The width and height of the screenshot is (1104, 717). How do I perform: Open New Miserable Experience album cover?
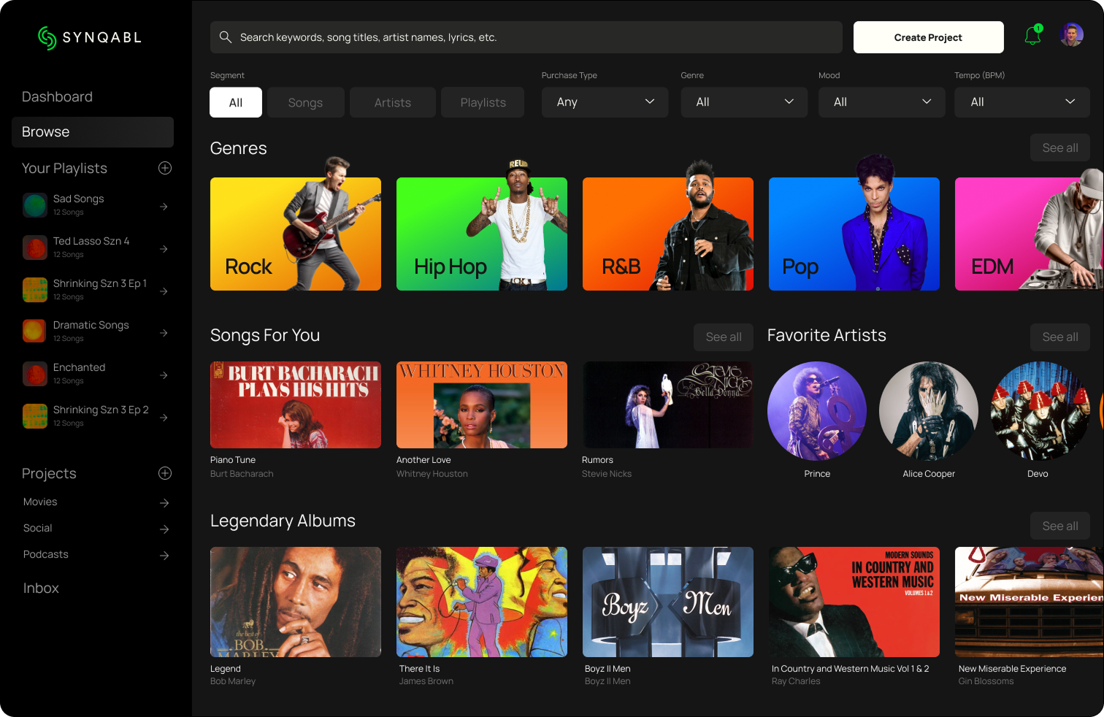click(x=1030, y=602)
